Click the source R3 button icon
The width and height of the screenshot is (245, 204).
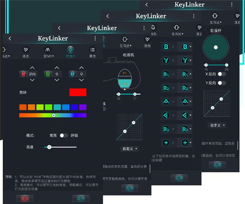tap(167, 129)
